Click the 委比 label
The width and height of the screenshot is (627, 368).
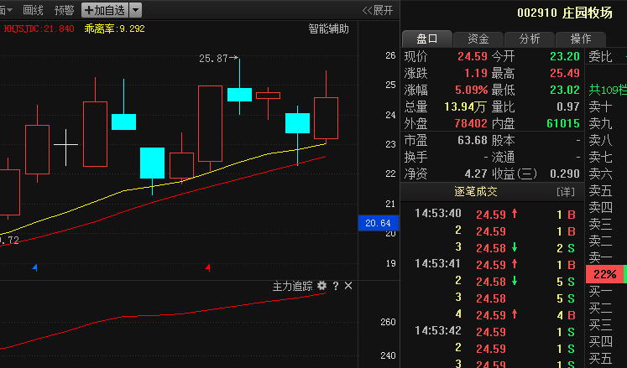600,56
